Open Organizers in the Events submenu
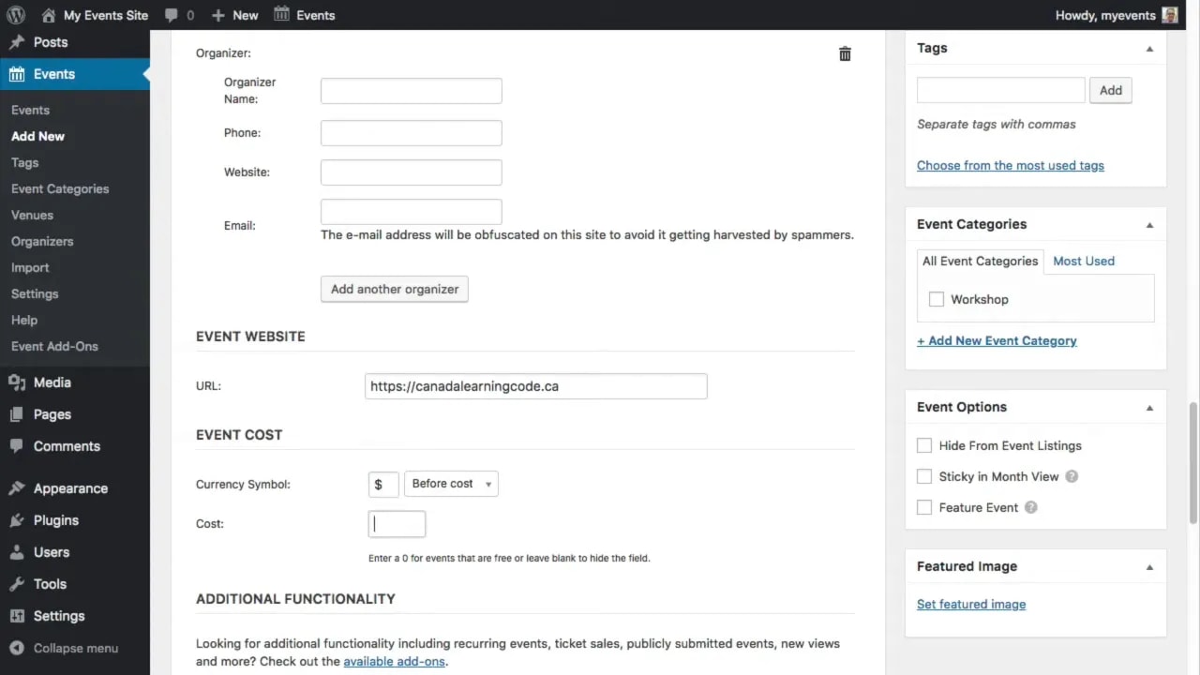 tap(42, 241)
